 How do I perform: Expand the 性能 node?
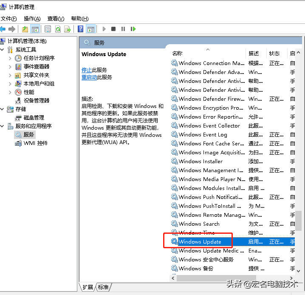[x=10, y=92]
